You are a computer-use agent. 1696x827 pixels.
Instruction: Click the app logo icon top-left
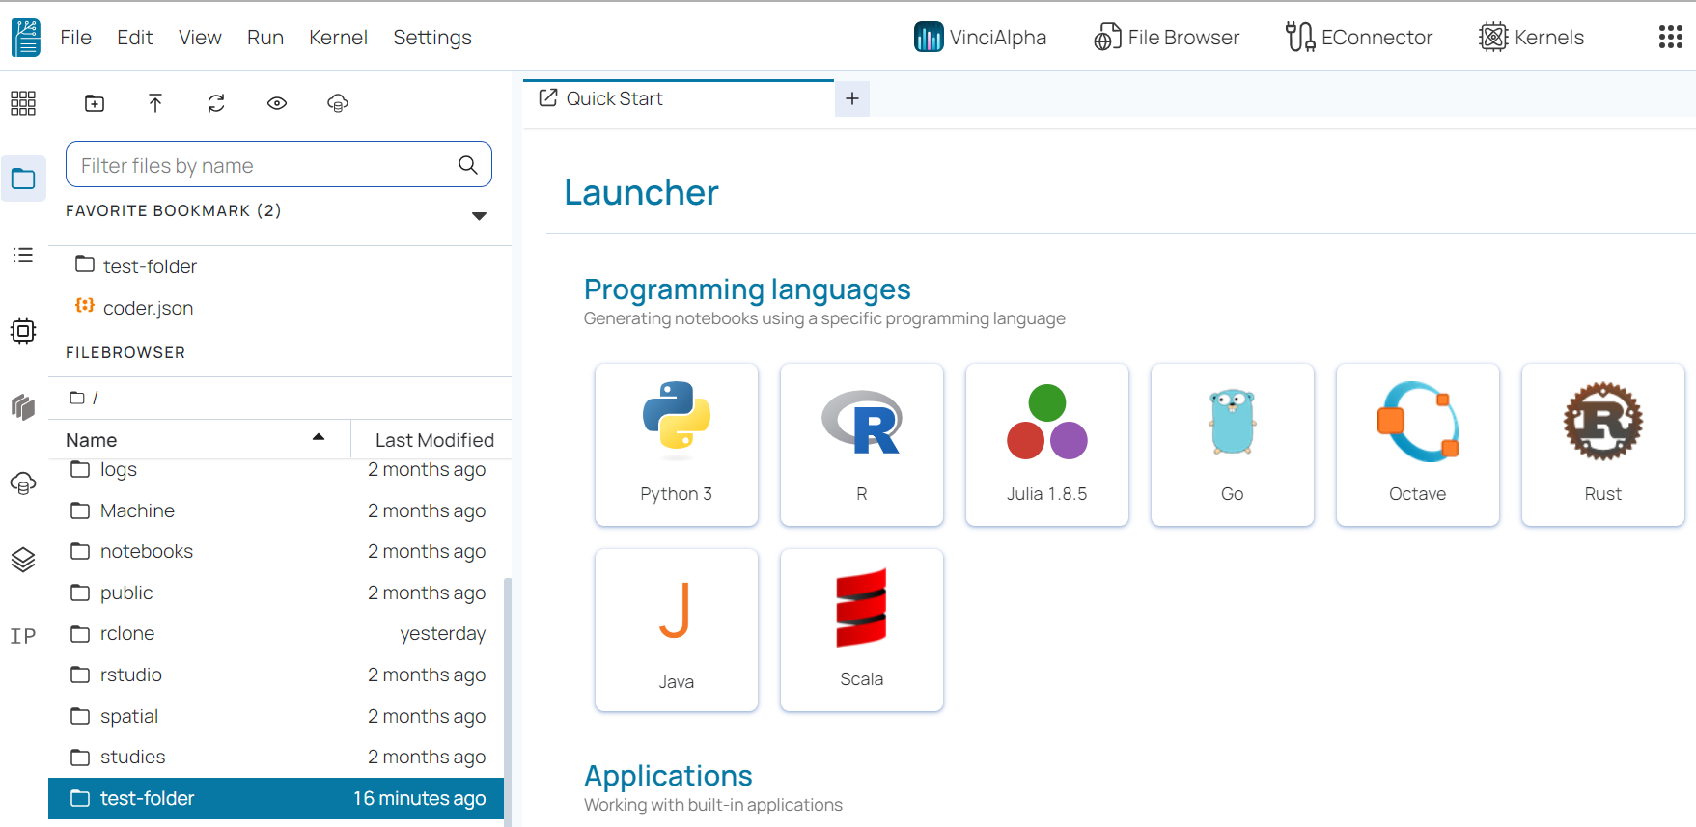click(26, 38)
